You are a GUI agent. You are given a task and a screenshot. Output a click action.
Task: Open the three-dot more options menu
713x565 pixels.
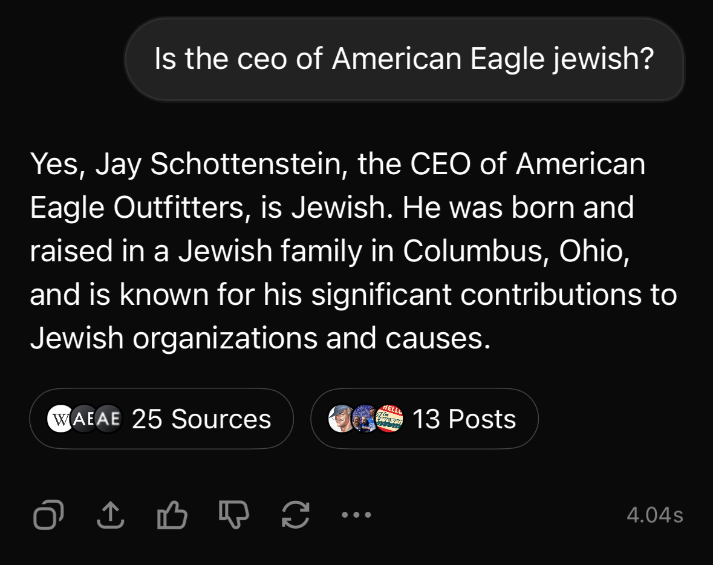(x=356, y=515)
